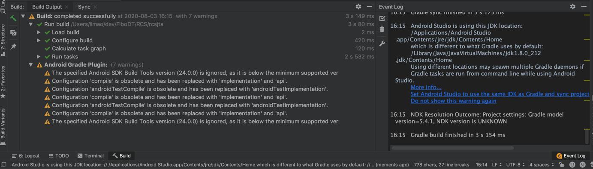
Task: Toggle the read-only lock icon in status bar
Action: point(562,165)
